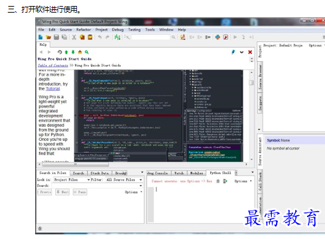Click the Step Into debug icon
The width and height of the screenshot is (325, 239).
coord(243,37)
